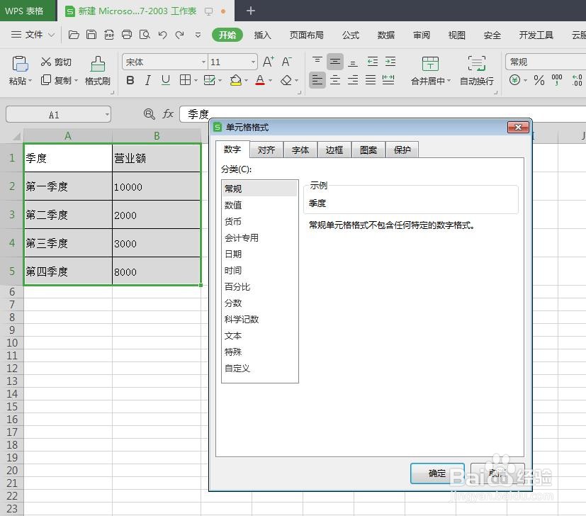Apply cell borders icon
This screenshot has height=516, width=586.
click(185, 80)
